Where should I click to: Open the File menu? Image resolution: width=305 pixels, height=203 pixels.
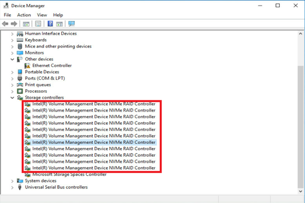(7, 15)
